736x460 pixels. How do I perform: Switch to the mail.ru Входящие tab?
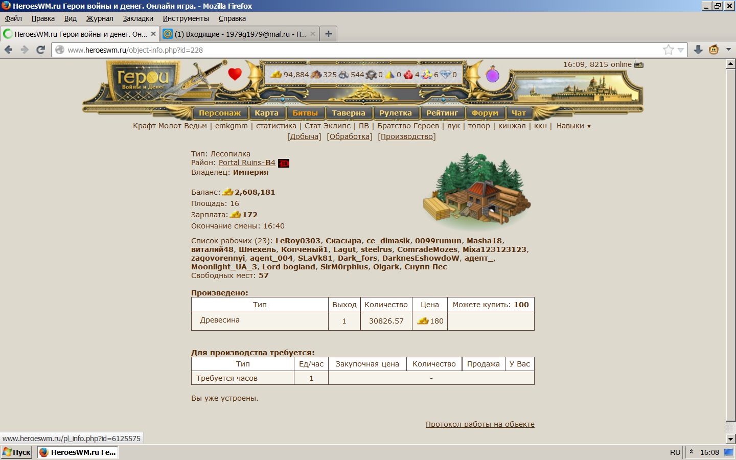tap(240, 34)
